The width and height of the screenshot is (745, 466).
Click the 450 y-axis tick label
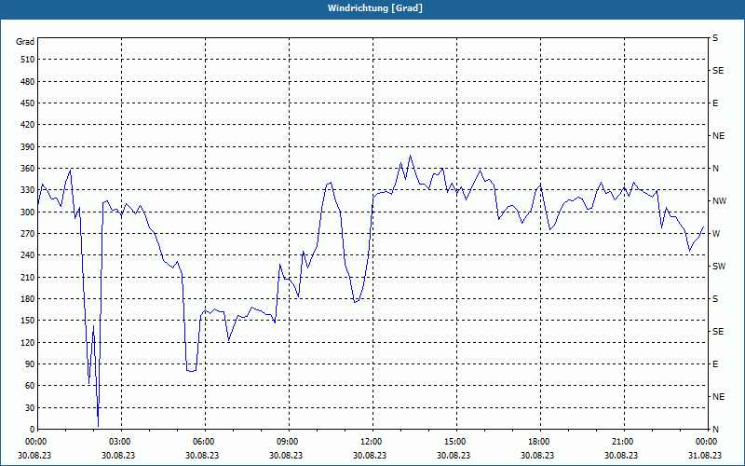pyautogui.click(x=28, y=103)
